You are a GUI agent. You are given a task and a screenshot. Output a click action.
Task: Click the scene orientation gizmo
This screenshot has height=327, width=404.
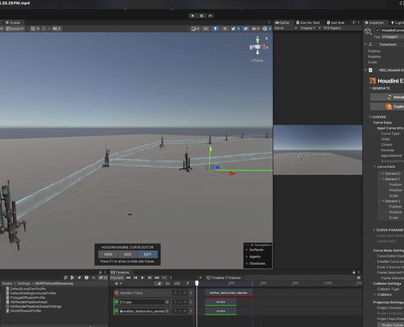click(x=257, y=47)
